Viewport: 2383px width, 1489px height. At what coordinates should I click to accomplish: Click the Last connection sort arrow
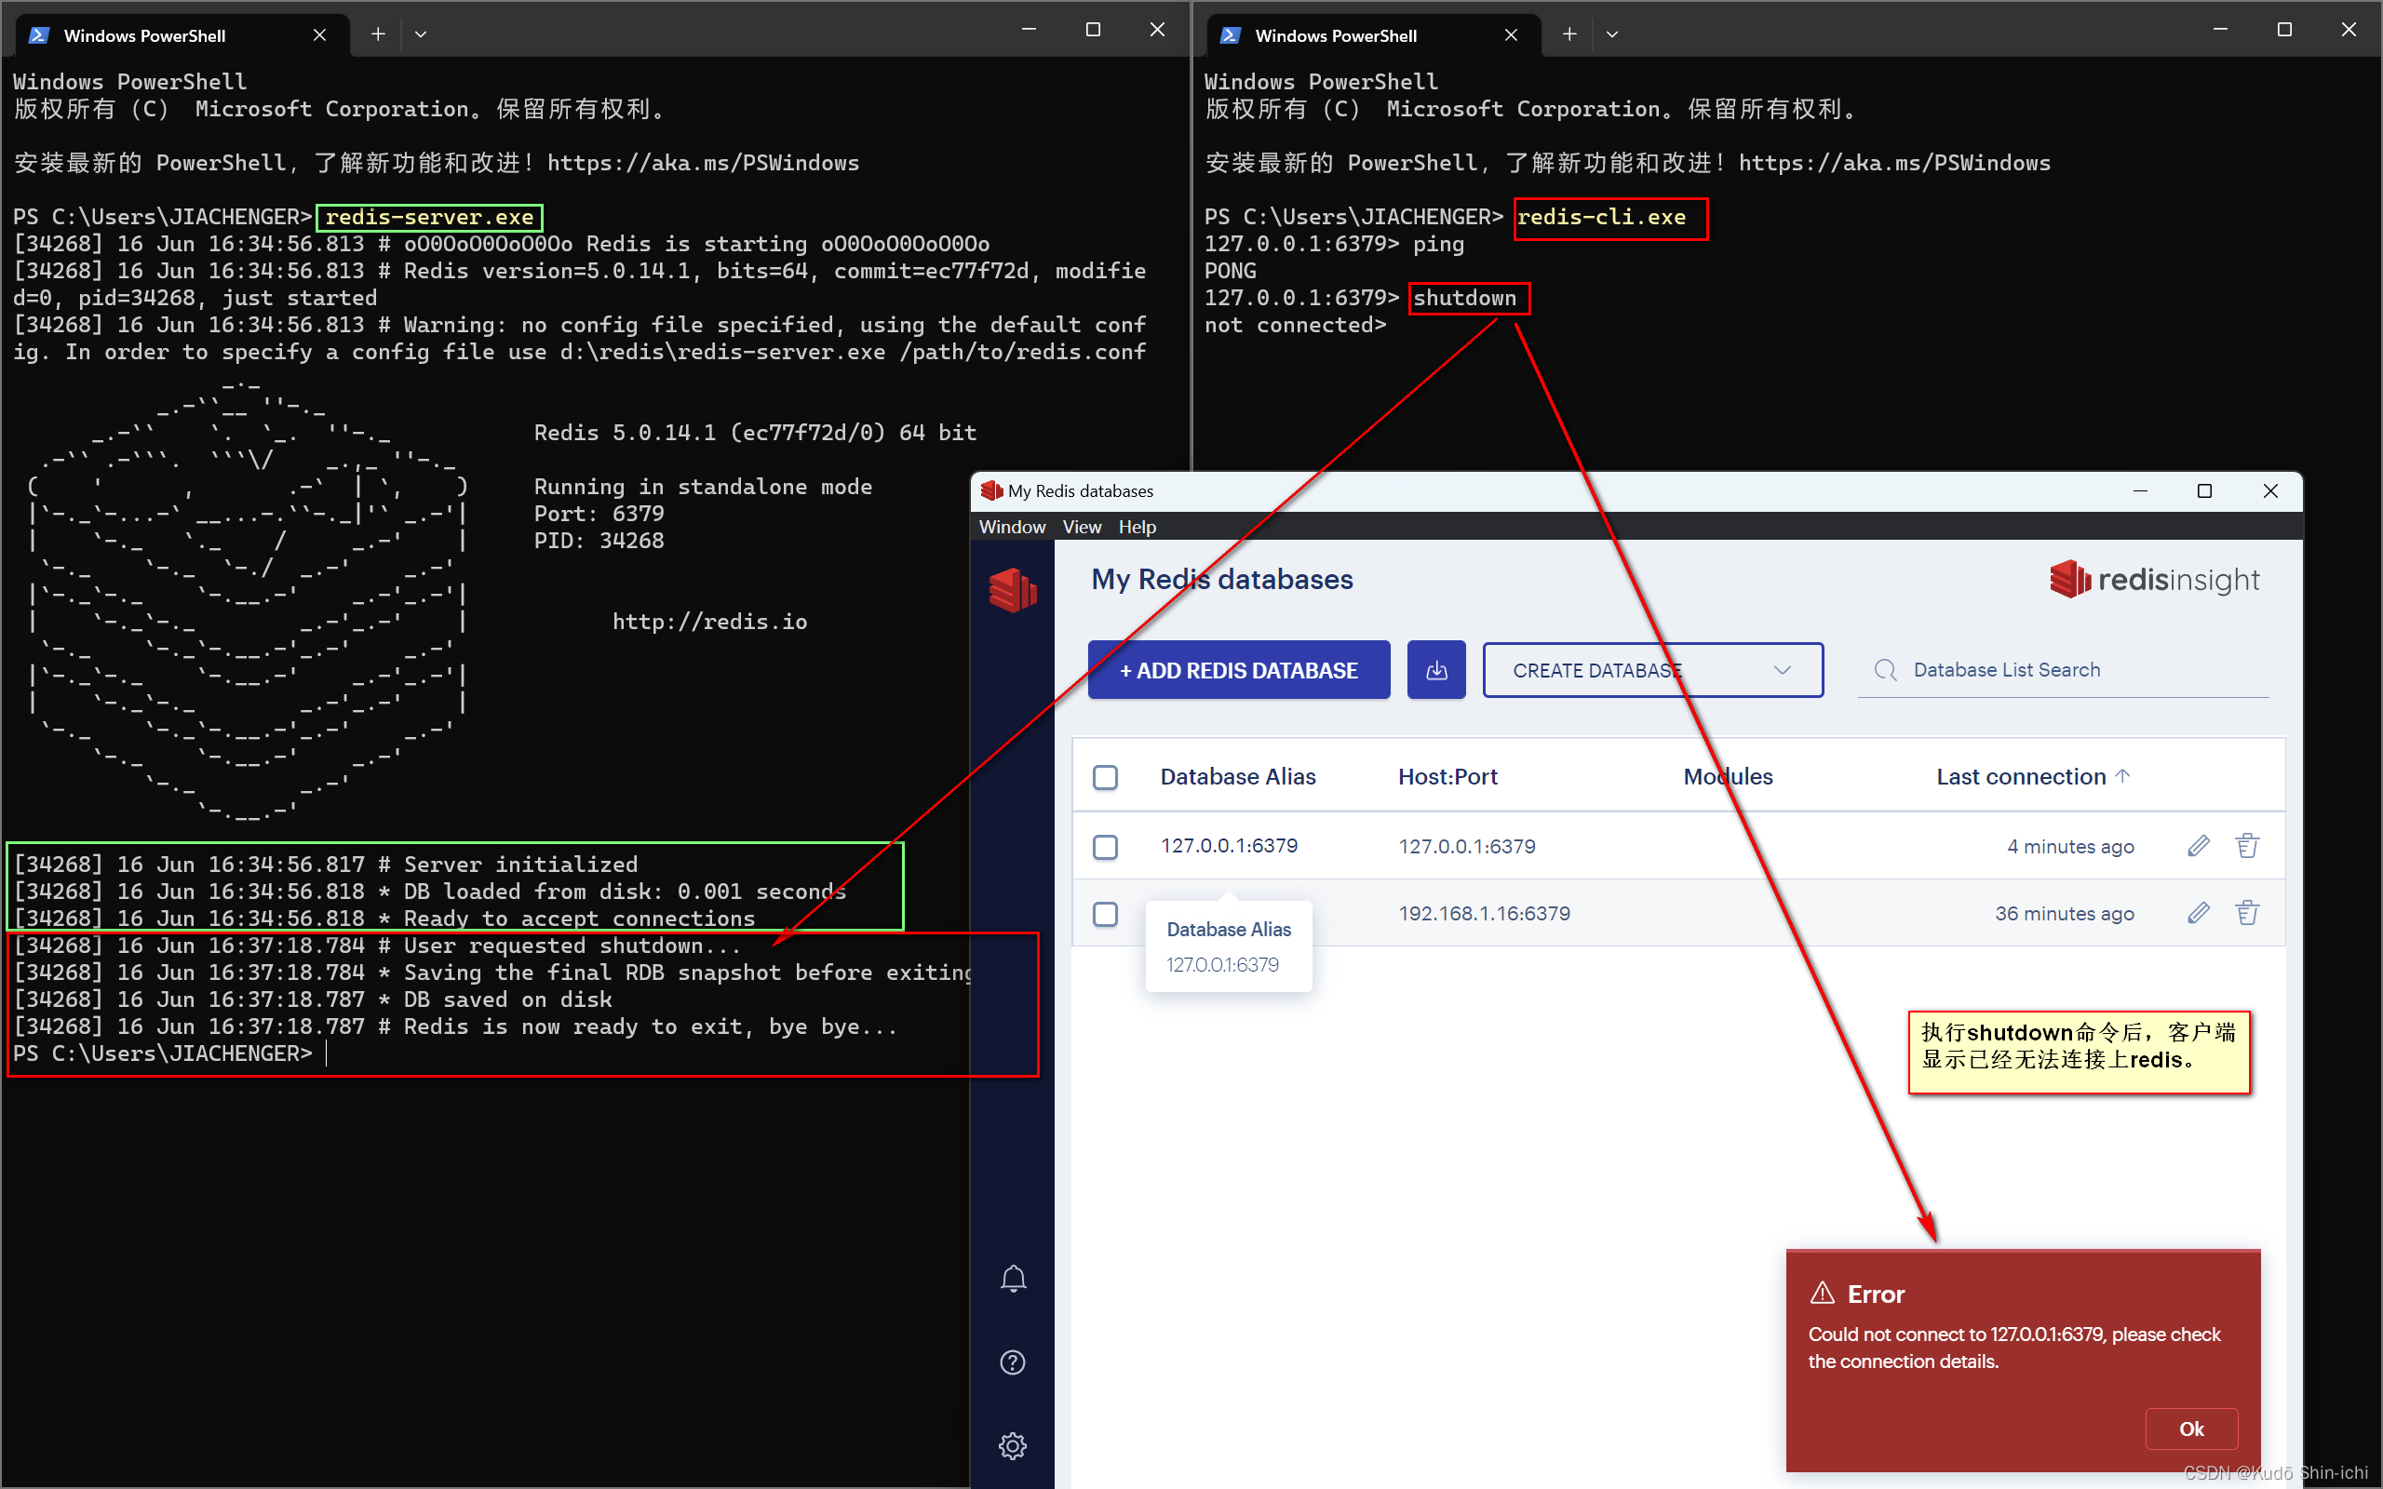coord(2123,776)
